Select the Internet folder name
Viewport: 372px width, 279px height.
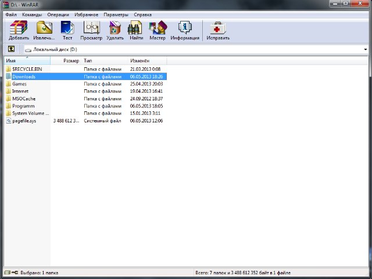[x=20, y=91]
